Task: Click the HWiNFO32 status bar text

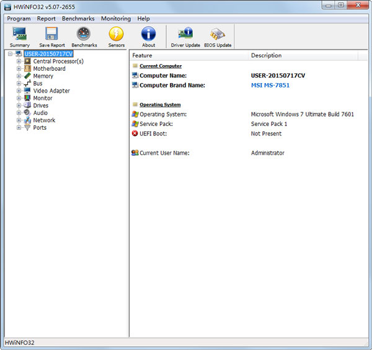Action: click(19, 343)
